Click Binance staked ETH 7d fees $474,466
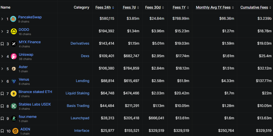273x136 pixels. [131, 93]
